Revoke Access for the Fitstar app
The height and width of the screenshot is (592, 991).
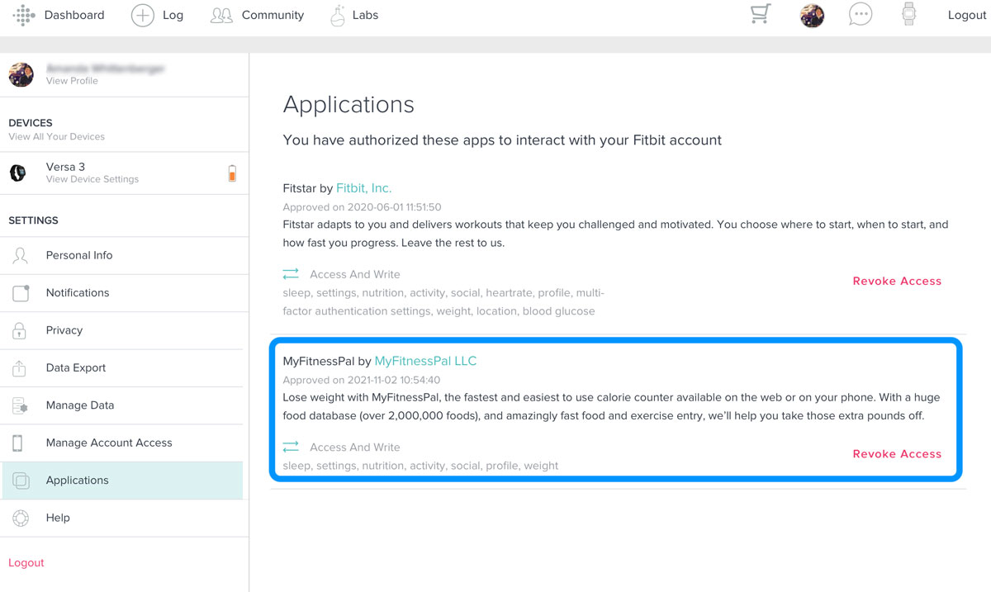click(x=897, y=281)
